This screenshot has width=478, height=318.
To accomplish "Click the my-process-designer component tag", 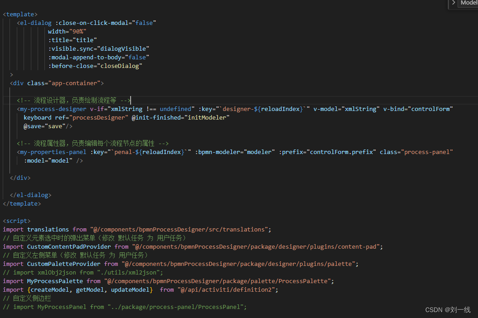I will [x=52, y=109].
